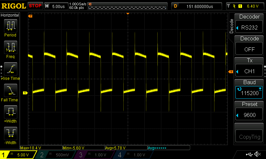Click the channel 1 ground level marker
The image size is (266, 159).
(x=25, y=93)
